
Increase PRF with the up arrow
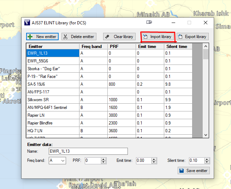103,159
